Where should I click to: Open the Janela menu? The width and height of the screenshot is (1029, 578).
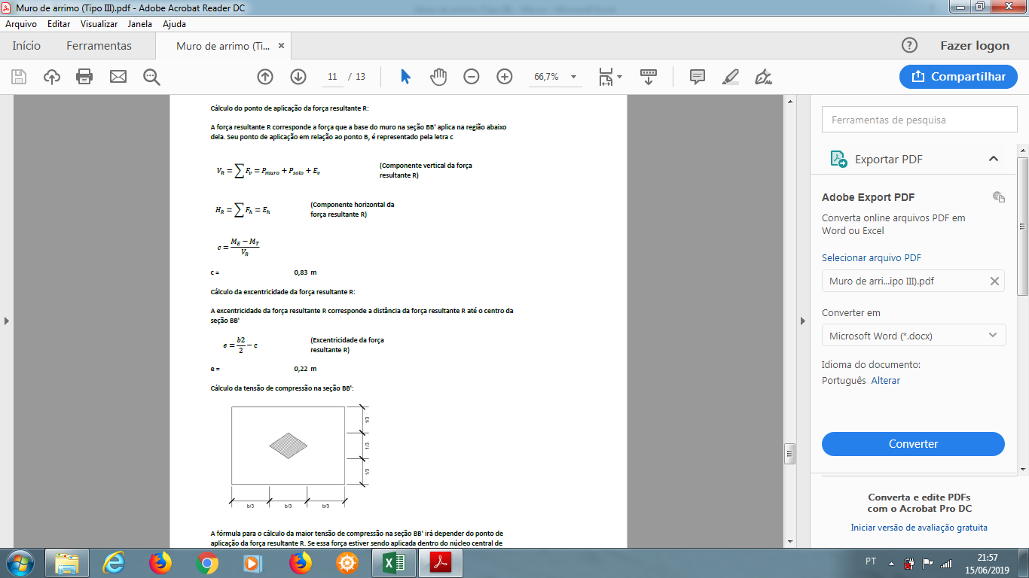[x=140, y=24]
